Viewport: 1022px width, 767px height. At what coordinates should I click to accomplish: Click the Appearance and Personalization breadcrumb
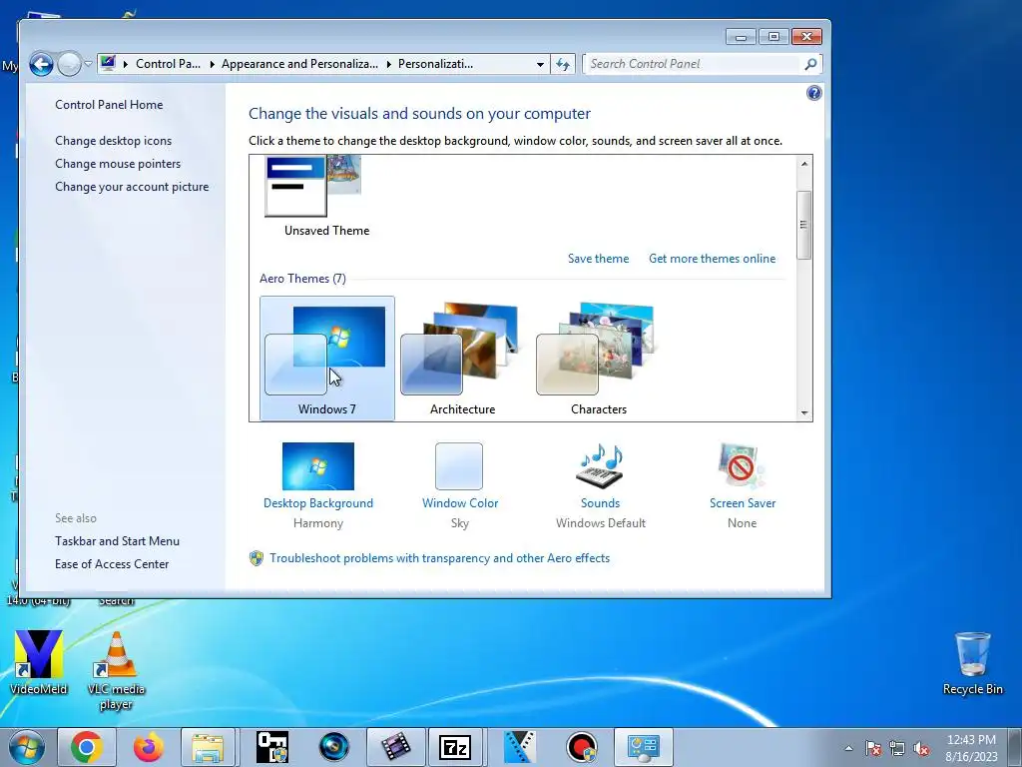point(299,64)
